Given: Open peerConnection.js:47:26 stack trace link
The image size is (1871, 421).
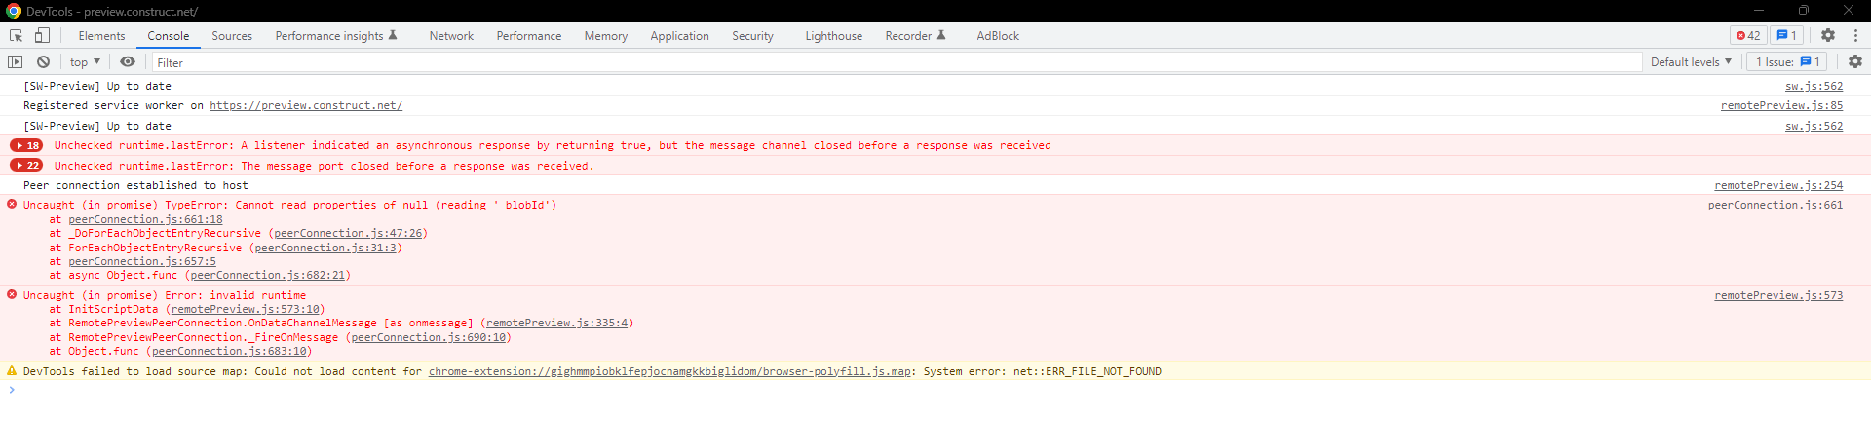Looking at the screenshot, I should [x=348, y=233].
